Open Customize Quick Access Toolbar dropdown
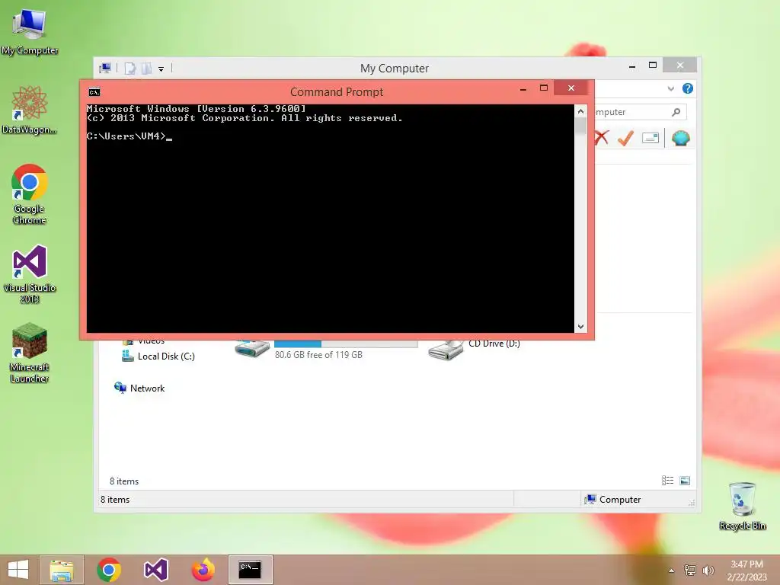Image resolution: width=780 pixels, height=585 pixels. click(x=161, y=69)
